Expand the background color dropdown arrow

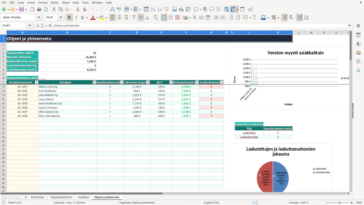tap(106, 18)
